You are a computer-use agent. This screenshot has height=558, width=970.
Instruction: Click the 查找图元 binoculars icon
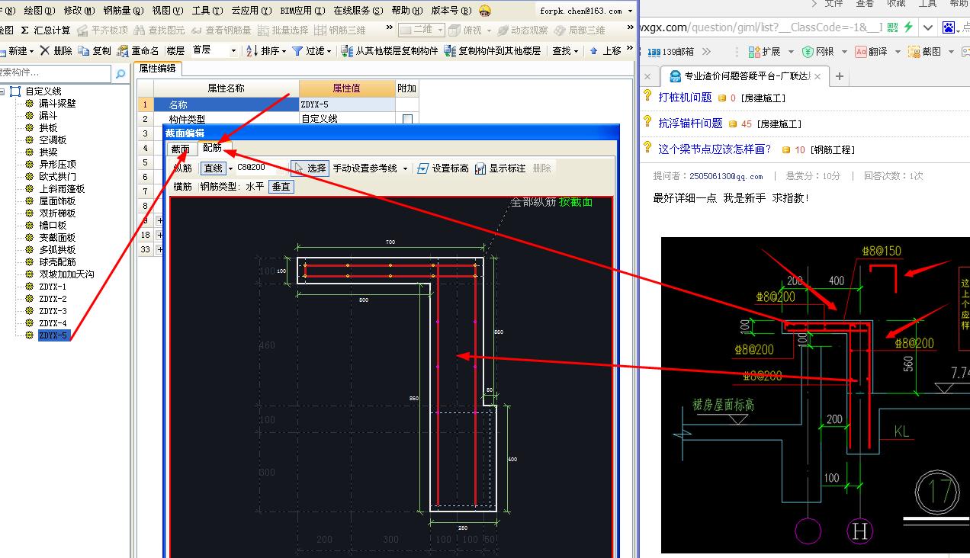(139, 30)
